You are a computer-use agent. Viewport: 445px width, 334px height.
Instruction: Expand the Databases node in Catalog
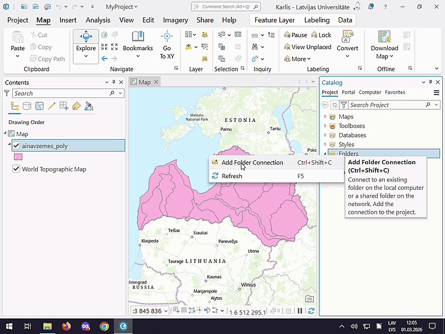(326, 135)
